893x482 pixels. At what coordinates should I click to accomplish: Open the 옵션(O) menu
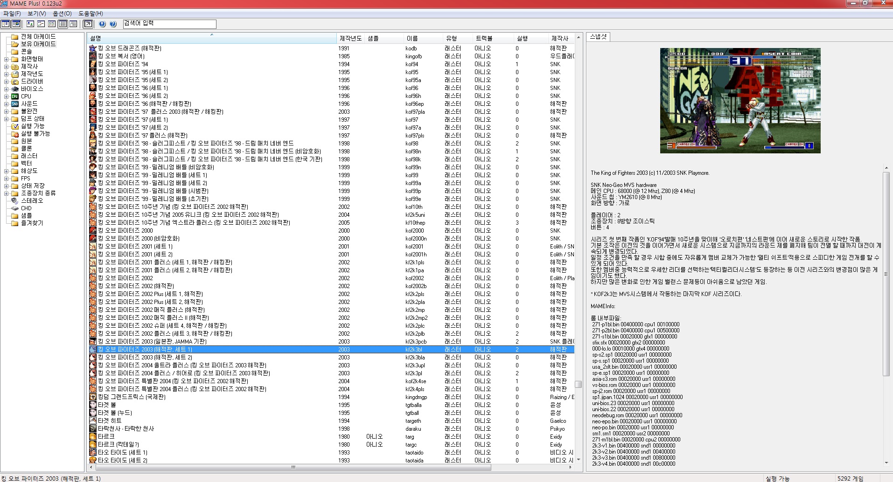point(62,14)
